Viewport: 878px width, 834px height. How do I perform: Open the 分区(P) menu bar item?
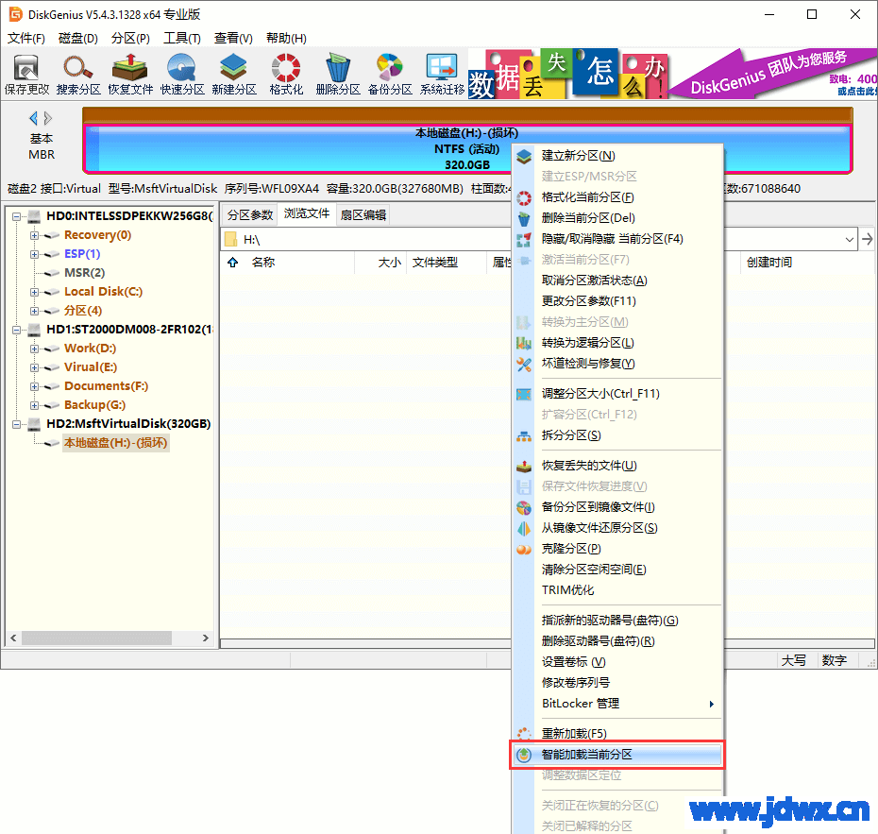130,38
